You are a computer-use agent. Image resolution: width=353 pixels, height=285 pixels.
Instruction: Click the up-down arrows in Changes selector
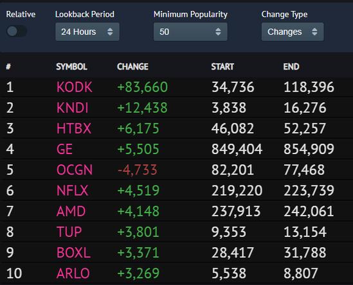314,31
